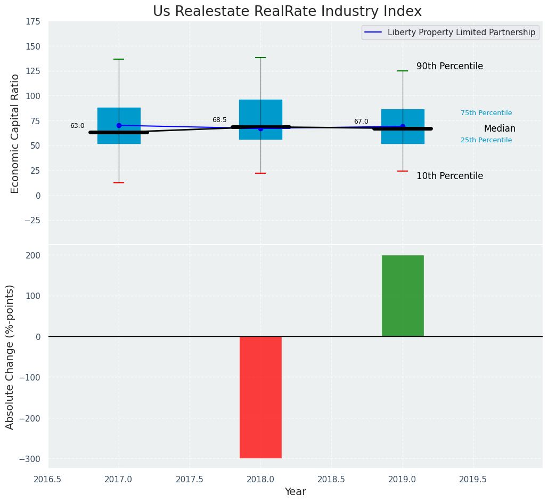Click the 63.0 median value label
Image resolution: width=548 pixels, height=502 pixels.
click(77, 126)
